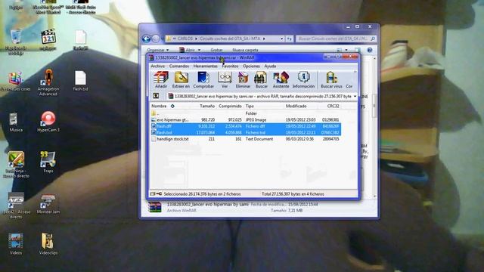Click the WinRAR archive thumbnail in Explorer details pane
This screenshot has width=484, height=272.
click(x=154, y=207)
